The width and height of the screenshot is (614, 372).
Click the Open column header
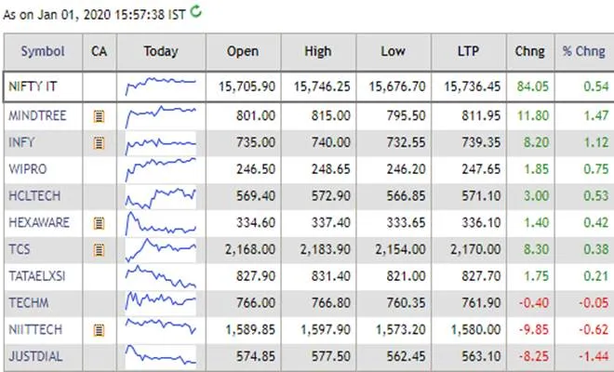coord(244,51)
